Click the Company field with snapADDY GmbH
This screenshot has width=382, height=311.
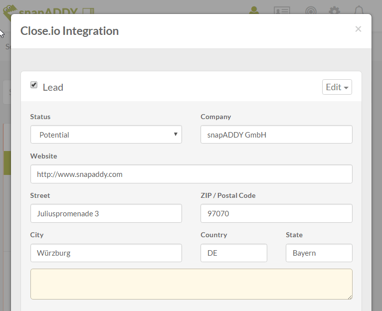coord(276,135)
